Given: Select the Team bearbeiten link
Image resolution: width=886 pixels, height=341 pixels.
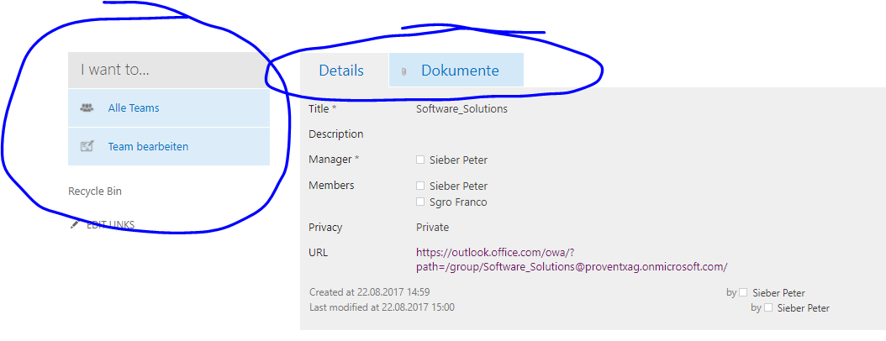Looking at the screenshot, I should pos(148,146).
